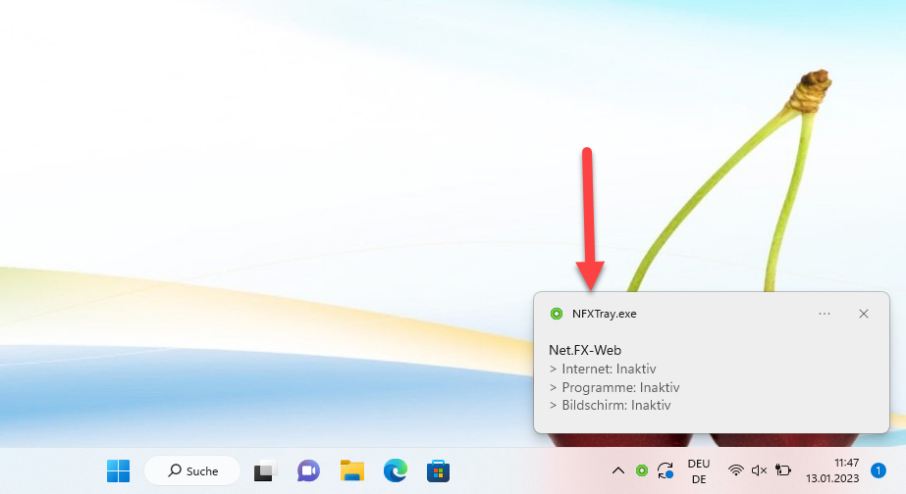Open DEU DE language switcher
Viewport: 906px width, 494px height.
(x=699, y=471)
